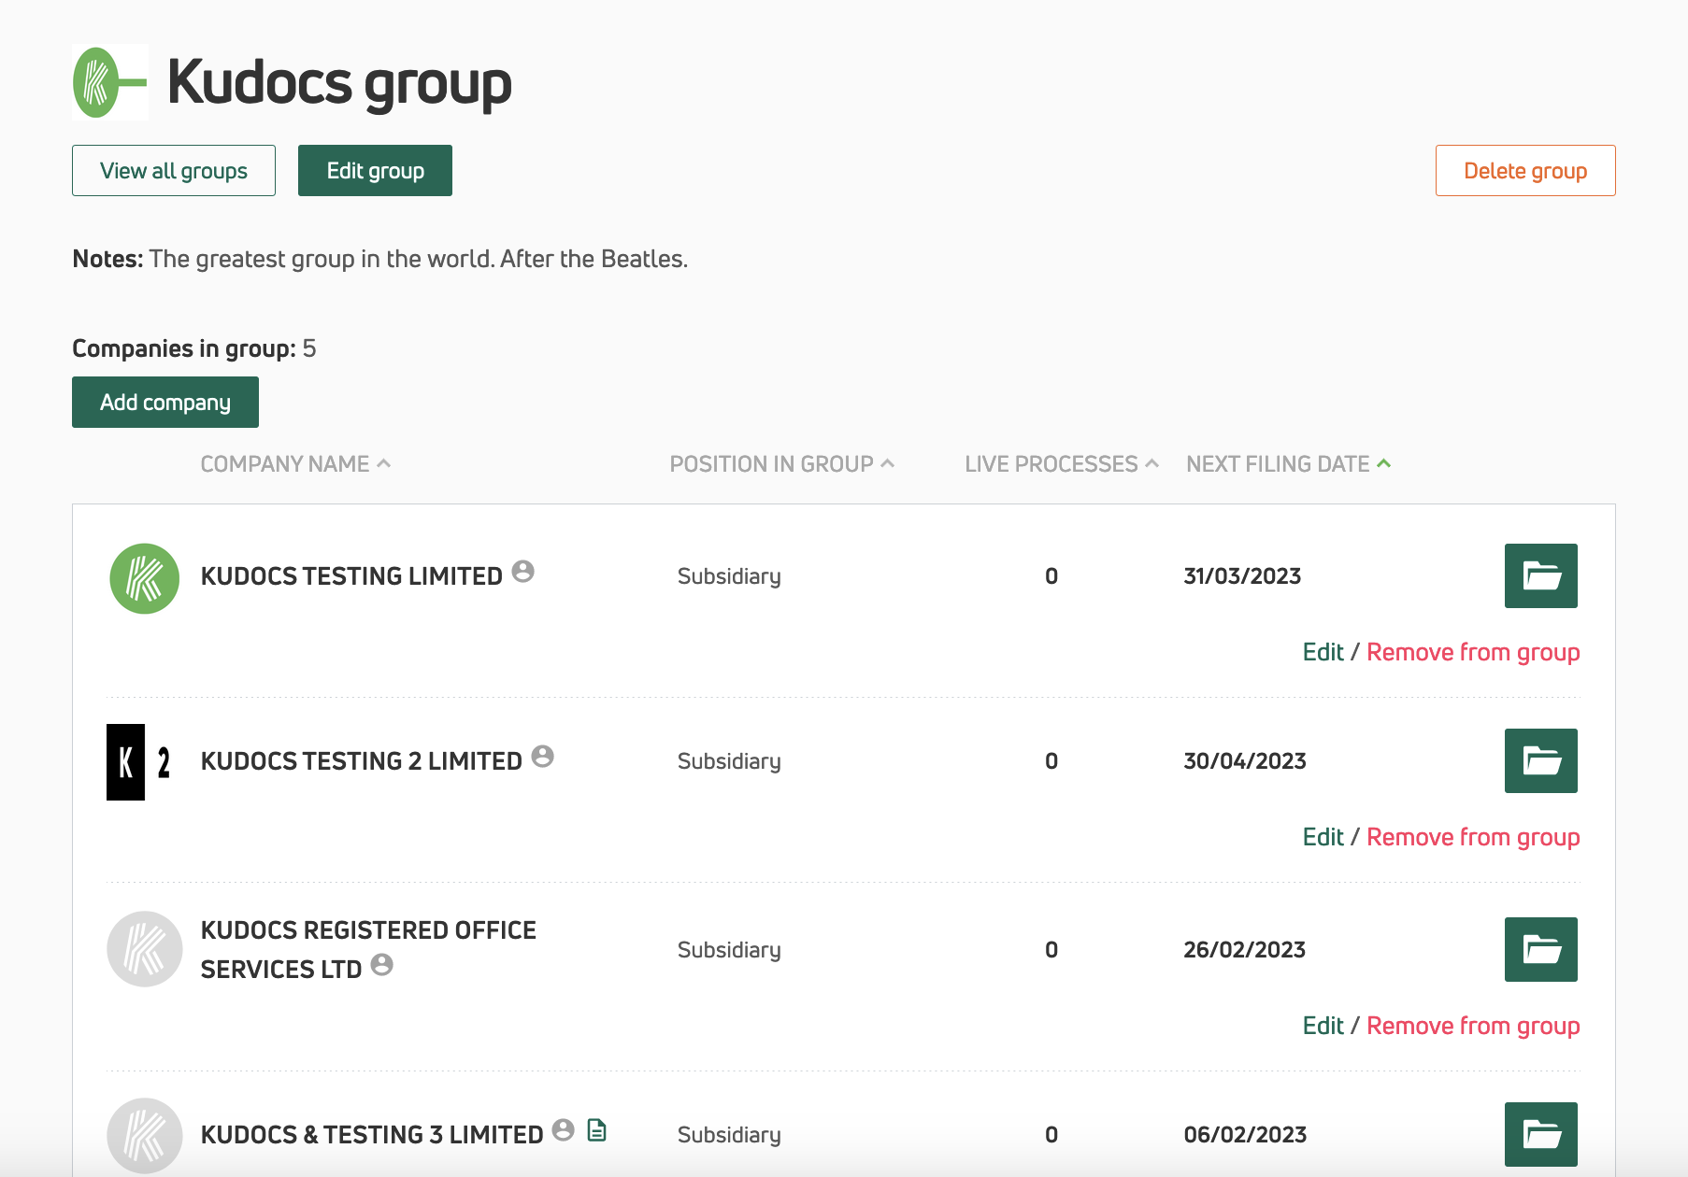Click filing date 26/02/2023

point(1245,950)
